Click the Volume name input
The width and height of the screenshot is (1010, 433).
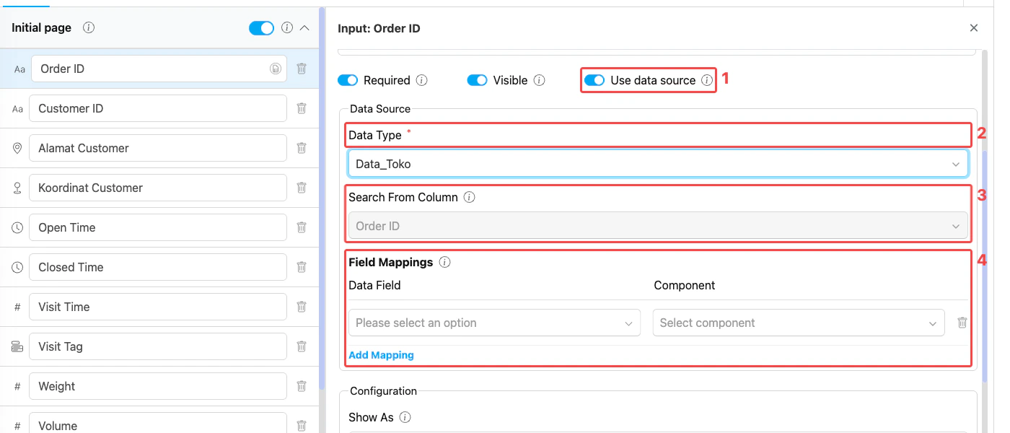pyautogui.click(x=158, y=423)
